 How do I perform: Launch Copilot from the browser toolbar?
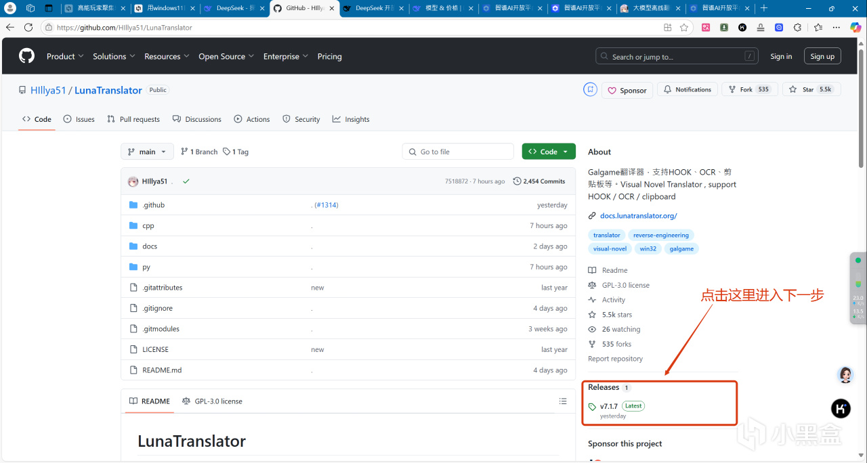pos(855,27)
